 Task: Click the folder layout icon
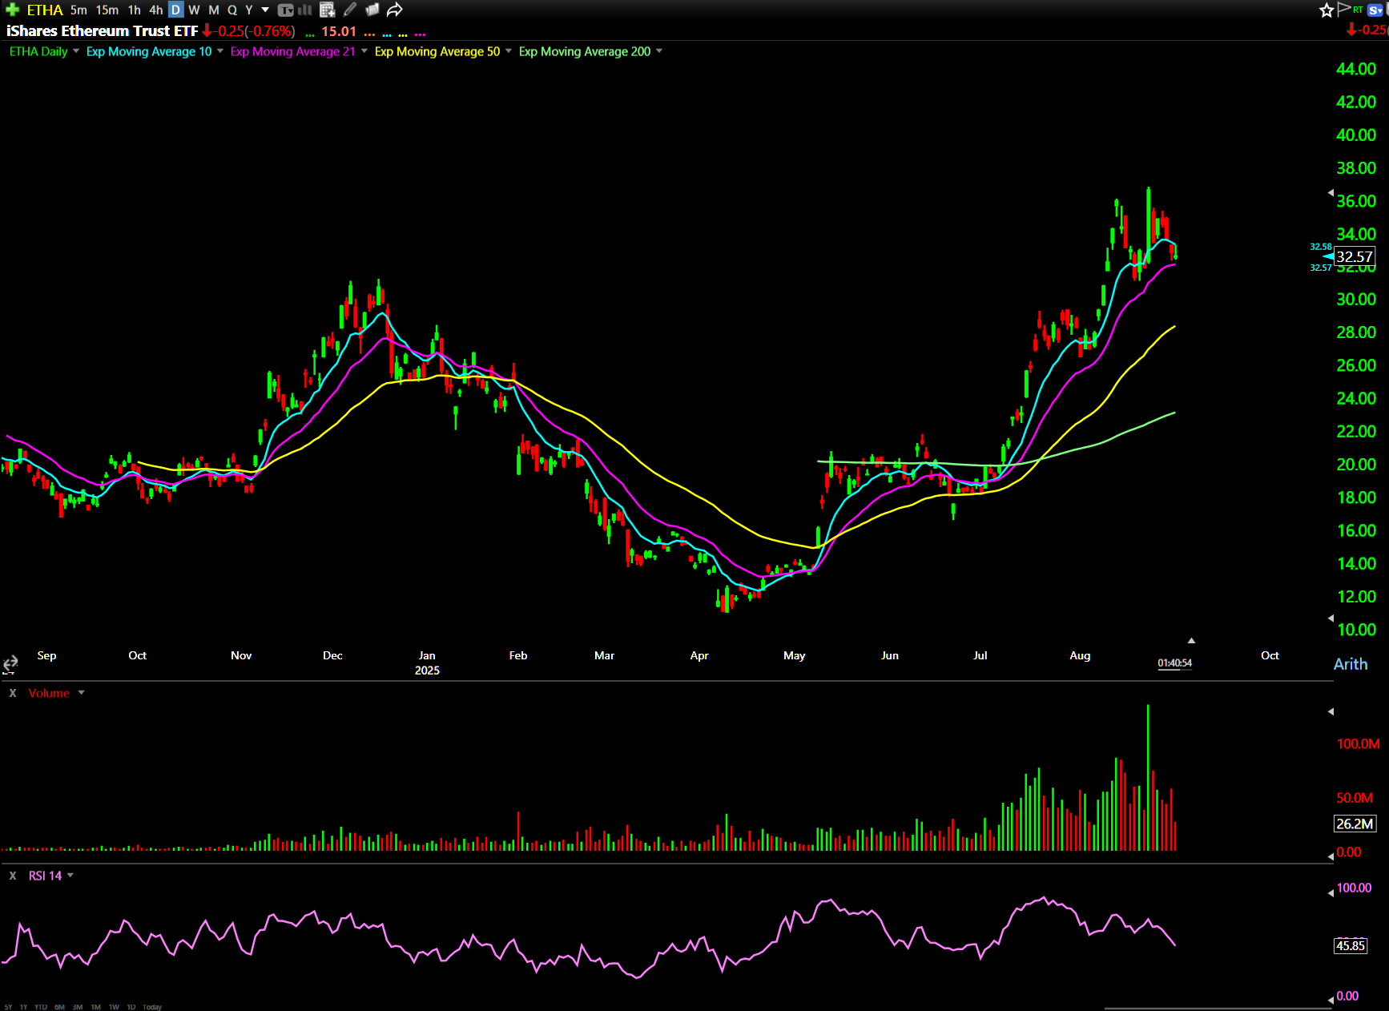tap(372, 10)
